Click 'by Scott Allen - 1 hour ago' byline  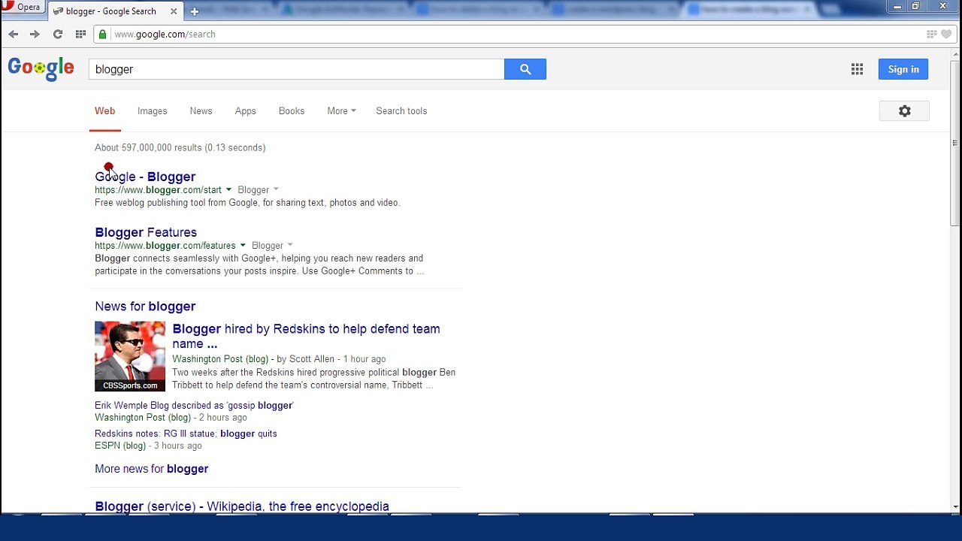coord(331,359)
